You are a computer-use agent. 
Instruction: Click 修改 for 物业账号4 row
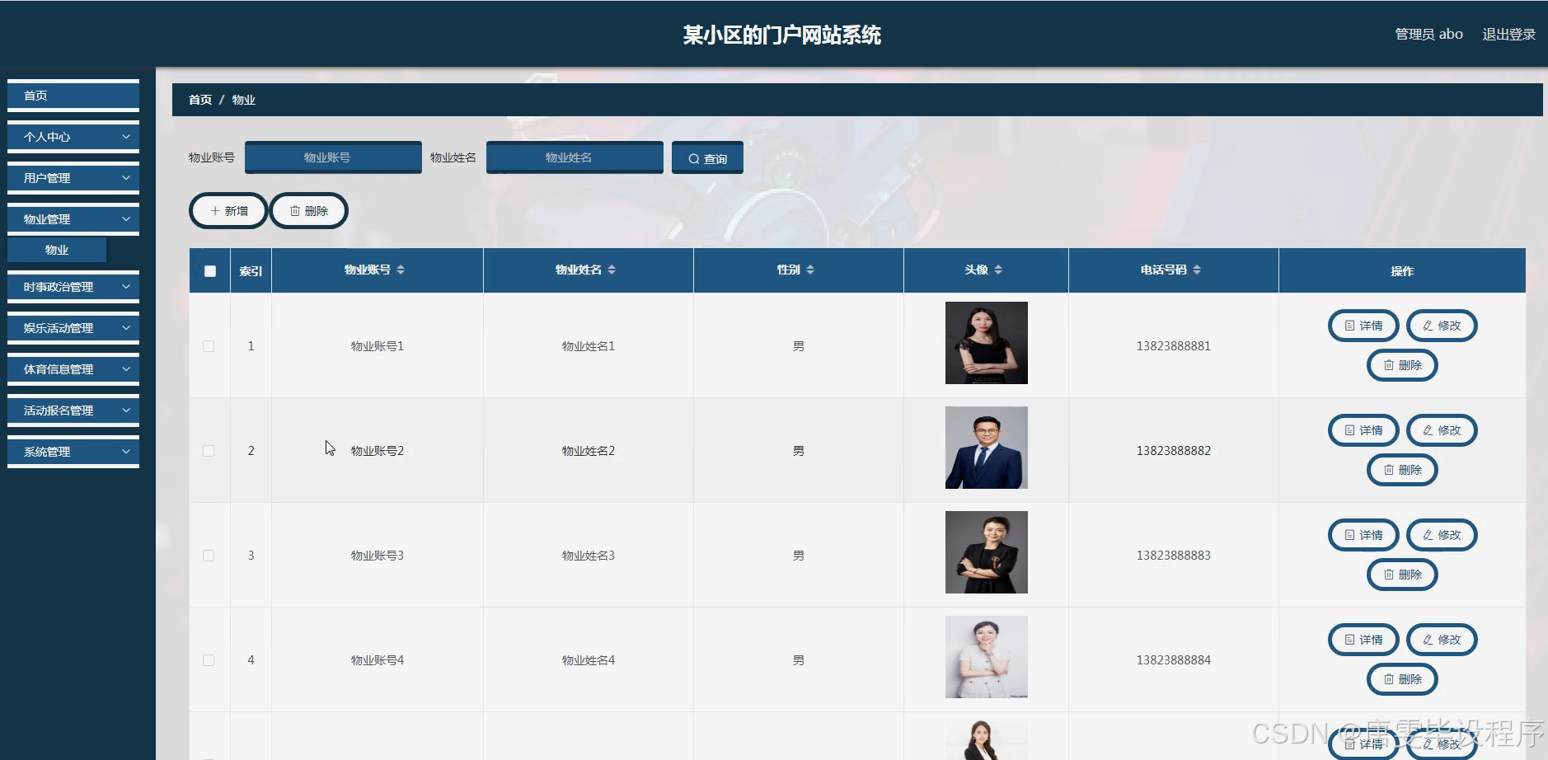point(1442,640)
